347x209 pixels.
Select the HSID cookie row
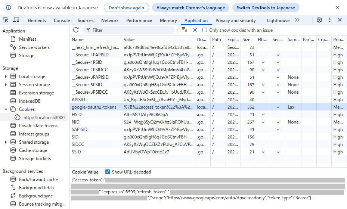(x=208, y=115)
